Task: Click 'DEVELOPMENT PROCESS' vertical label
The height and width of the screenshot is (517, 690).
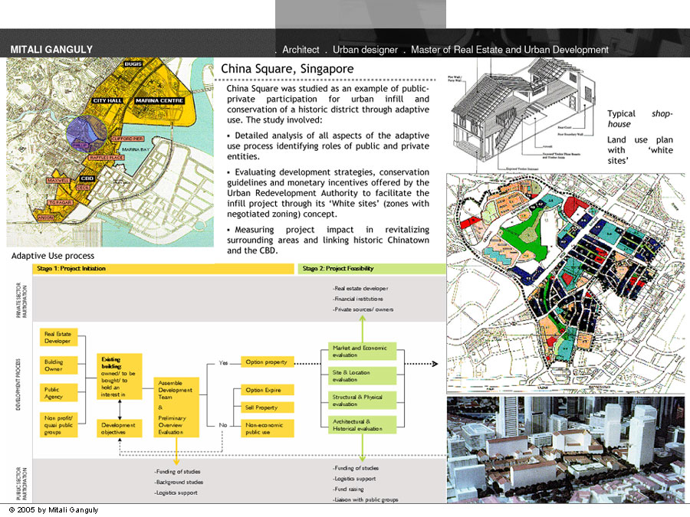Action: coord(18,384)
